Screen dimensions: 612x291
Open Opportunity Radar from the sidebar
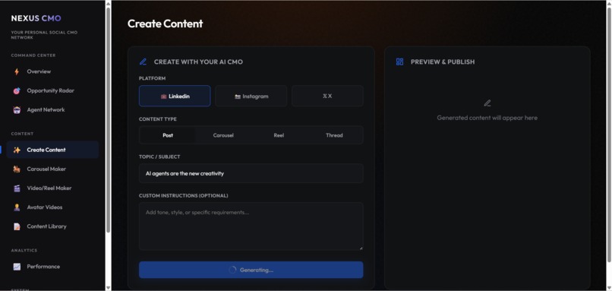point(52,90)
